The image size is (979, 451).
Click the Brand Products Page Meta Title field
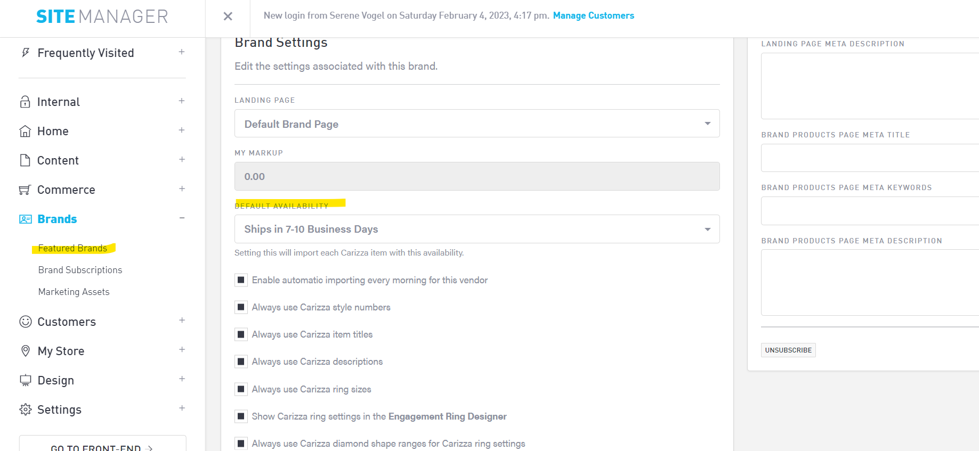869,158
